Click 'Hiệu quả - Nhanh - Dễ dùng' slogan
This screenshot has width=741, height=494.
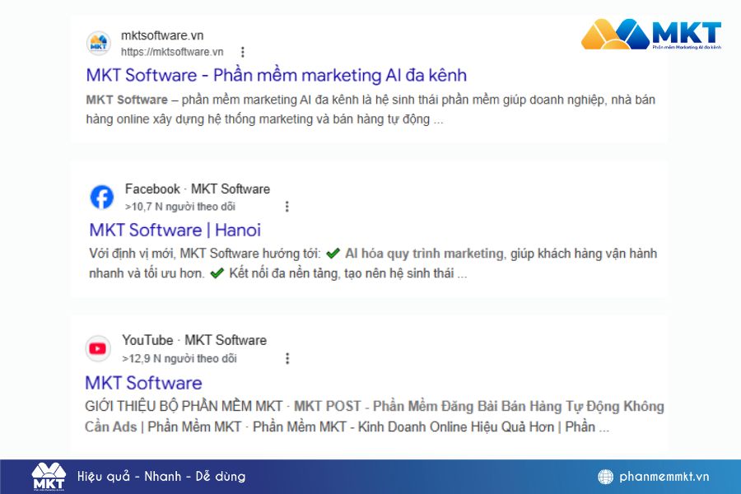tap(161, 476)
